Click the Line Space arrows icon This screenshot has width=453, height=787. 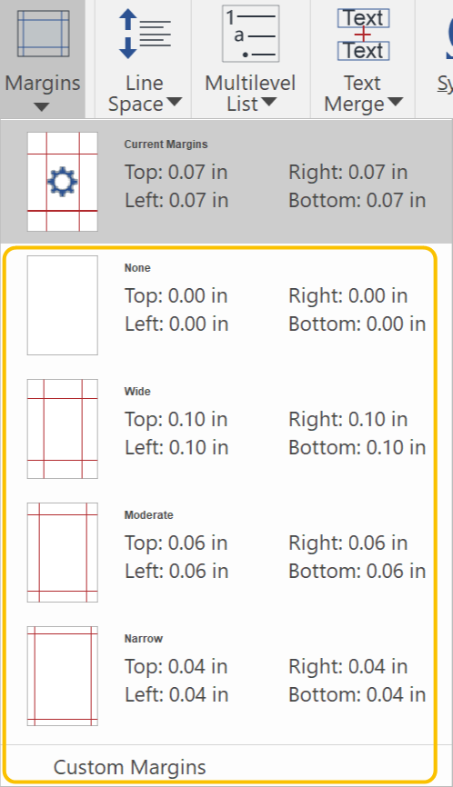point(145,34)
